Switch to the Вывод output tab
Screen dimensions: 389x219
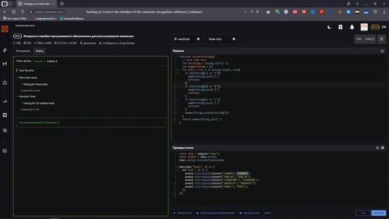[40, 51]
